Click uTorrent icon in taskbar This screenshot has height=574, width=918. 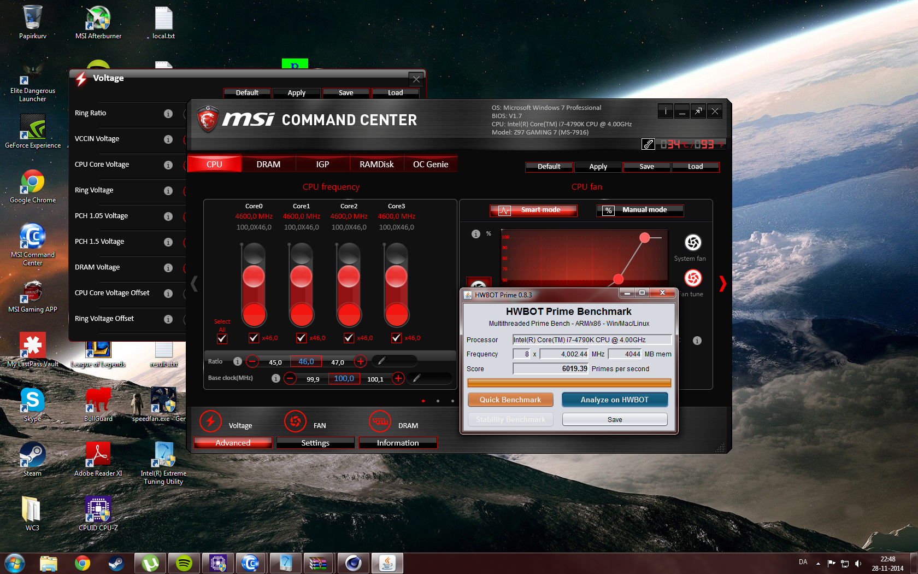coord(150,563)
